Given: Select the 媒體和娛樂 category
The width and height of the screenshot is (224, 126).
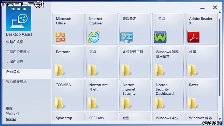Looking at the screenshot, I should tap(15, 42).
